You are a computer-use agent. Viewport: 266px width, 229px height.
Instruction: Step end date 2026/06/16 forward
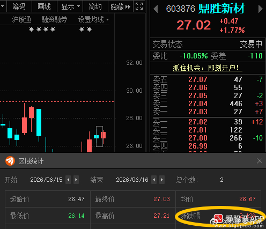click(x=162, y=180)
